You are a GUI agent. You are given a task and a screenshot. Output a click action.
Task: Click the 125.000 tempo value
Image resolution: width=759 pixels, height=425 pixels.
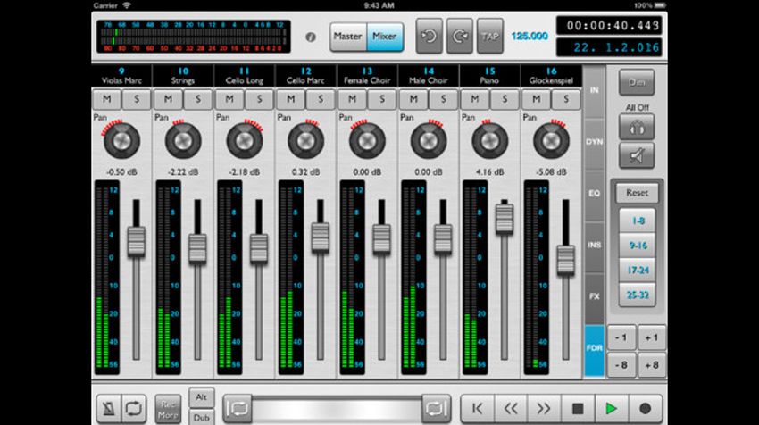coord(530,37)
